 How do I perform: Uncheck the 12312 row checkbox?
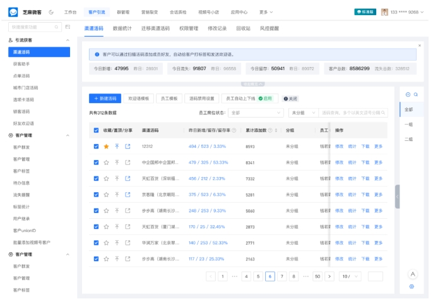tap(96, 146)
